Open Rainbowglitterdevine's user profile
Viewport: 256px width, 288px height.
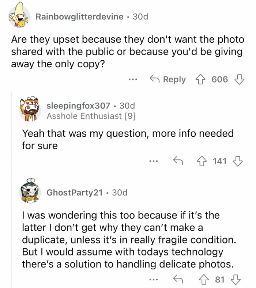pos(79,17)
